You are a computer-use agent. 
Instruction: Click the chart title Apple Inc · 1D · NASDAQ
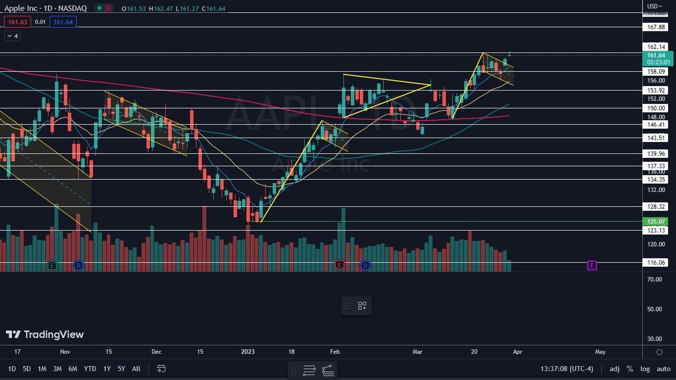(x=47, y=8)
